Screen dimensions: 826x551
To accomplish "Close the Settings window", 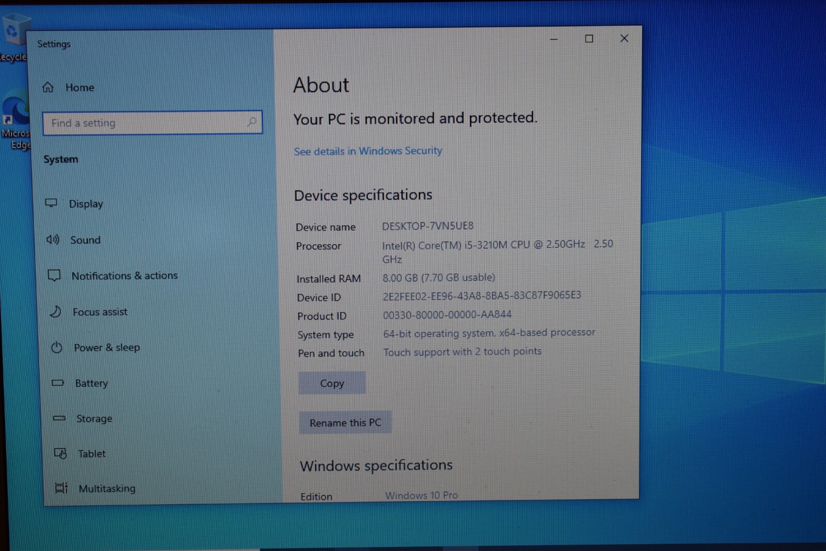I will 624,38.
